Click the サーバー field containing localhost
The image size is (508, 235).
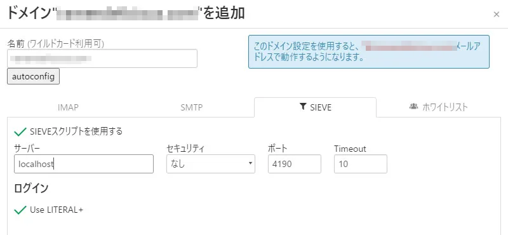tap(84, 164)
